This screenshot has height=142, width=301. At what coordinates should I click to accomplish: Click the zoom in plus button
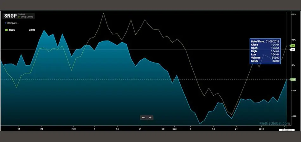click(x=150, y=117)
